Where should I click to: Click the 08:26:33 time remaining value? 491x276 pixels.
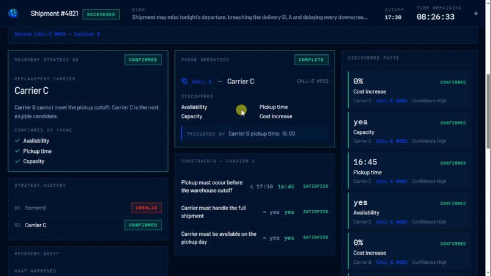pyautogui.click(x=436, y=17)
